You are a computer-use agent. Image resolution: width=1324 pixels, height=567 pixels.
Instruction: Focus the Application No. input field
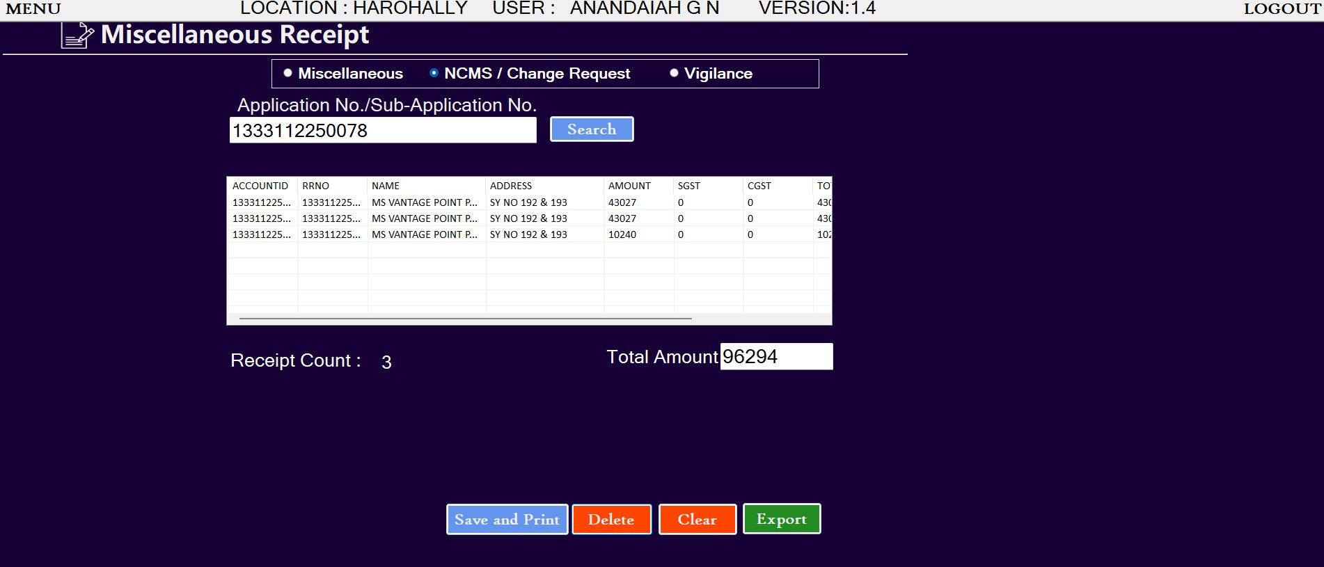[382, 130]
